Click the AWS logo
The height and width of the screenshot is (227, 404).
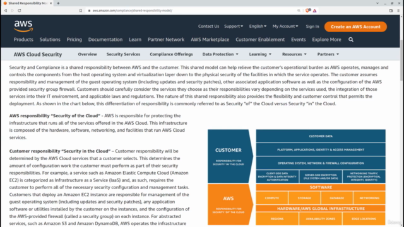[x=23, y=26]
